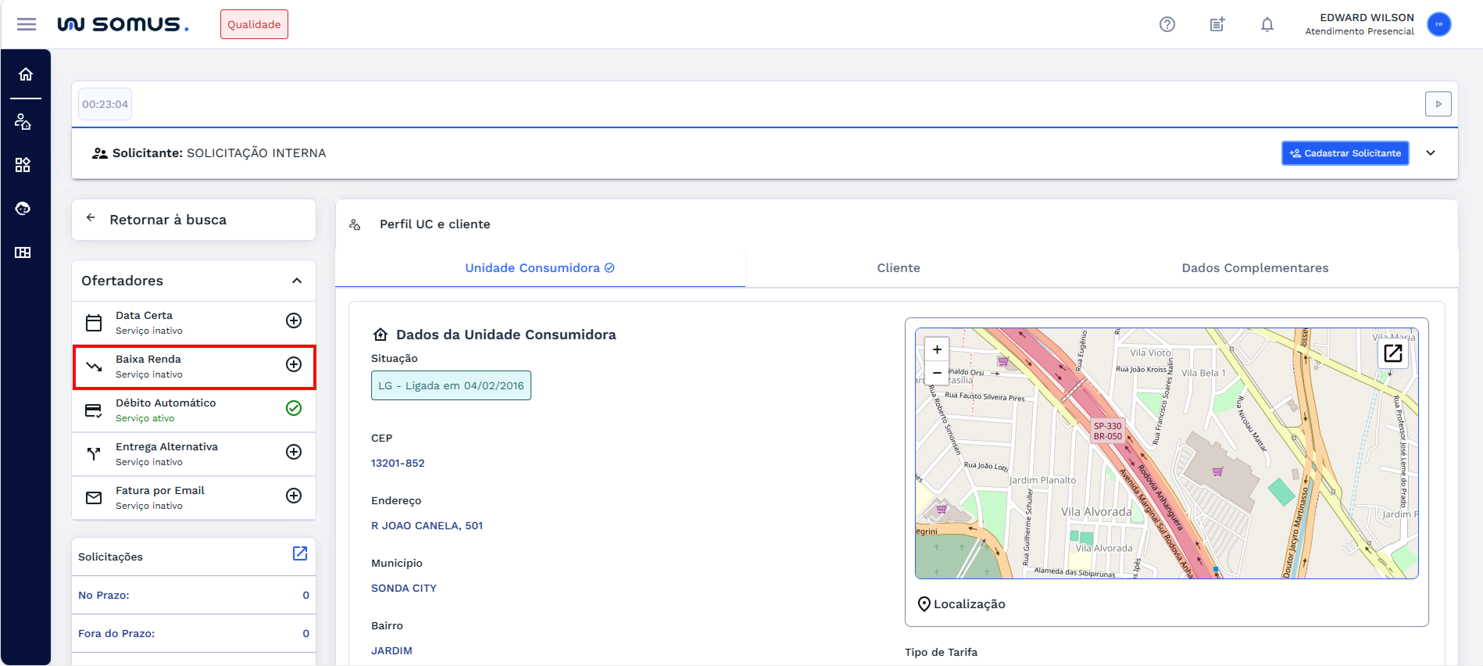Open Solicitações in external view icon

[x=299, y=553]
